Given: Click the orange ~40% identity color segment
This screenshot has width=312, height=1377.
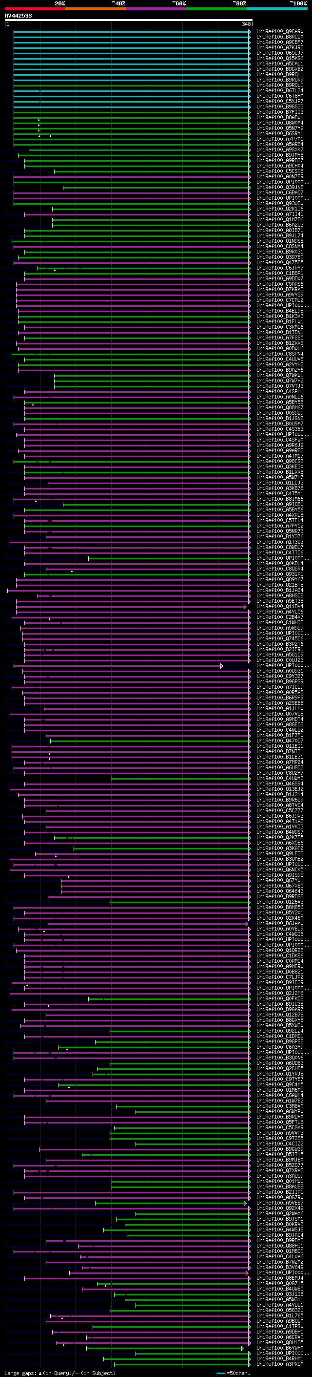Looking at the screenshot, I should 96,9.
